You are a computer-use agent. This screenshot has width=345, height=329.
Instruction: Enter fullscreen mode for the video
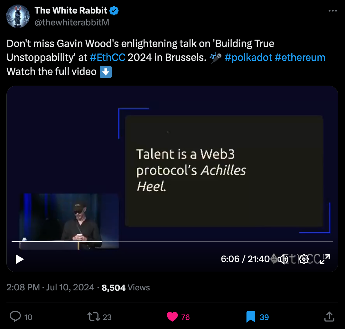click(x=325, y=259)
